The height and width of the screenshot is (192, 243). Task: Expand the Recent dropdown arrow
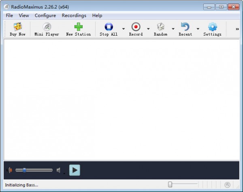(198, 29)
